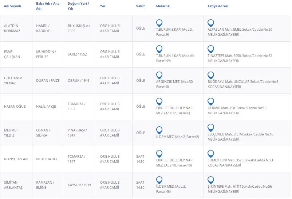Viewport: 292px width, 199px height.
Task: Click the 'Vakit' column header
Action: pyautogui.click(x=140, y=6)
